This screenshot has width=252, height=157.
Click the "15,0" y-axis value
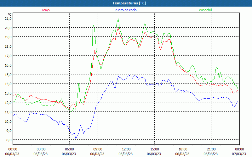(8, 74)
